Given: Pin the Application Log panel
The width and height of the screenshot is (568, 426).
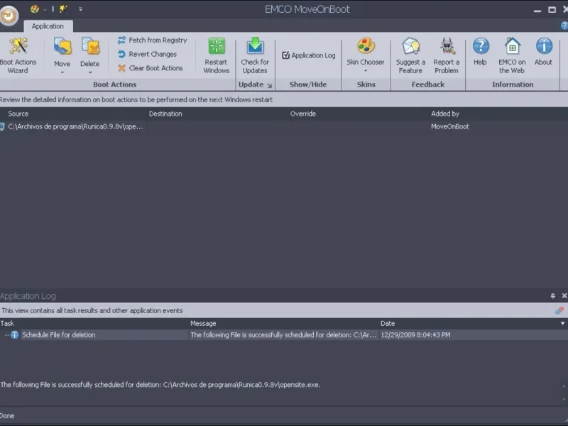Looking at the screenshot, I should pyautogui.click(x=553, y=296).
